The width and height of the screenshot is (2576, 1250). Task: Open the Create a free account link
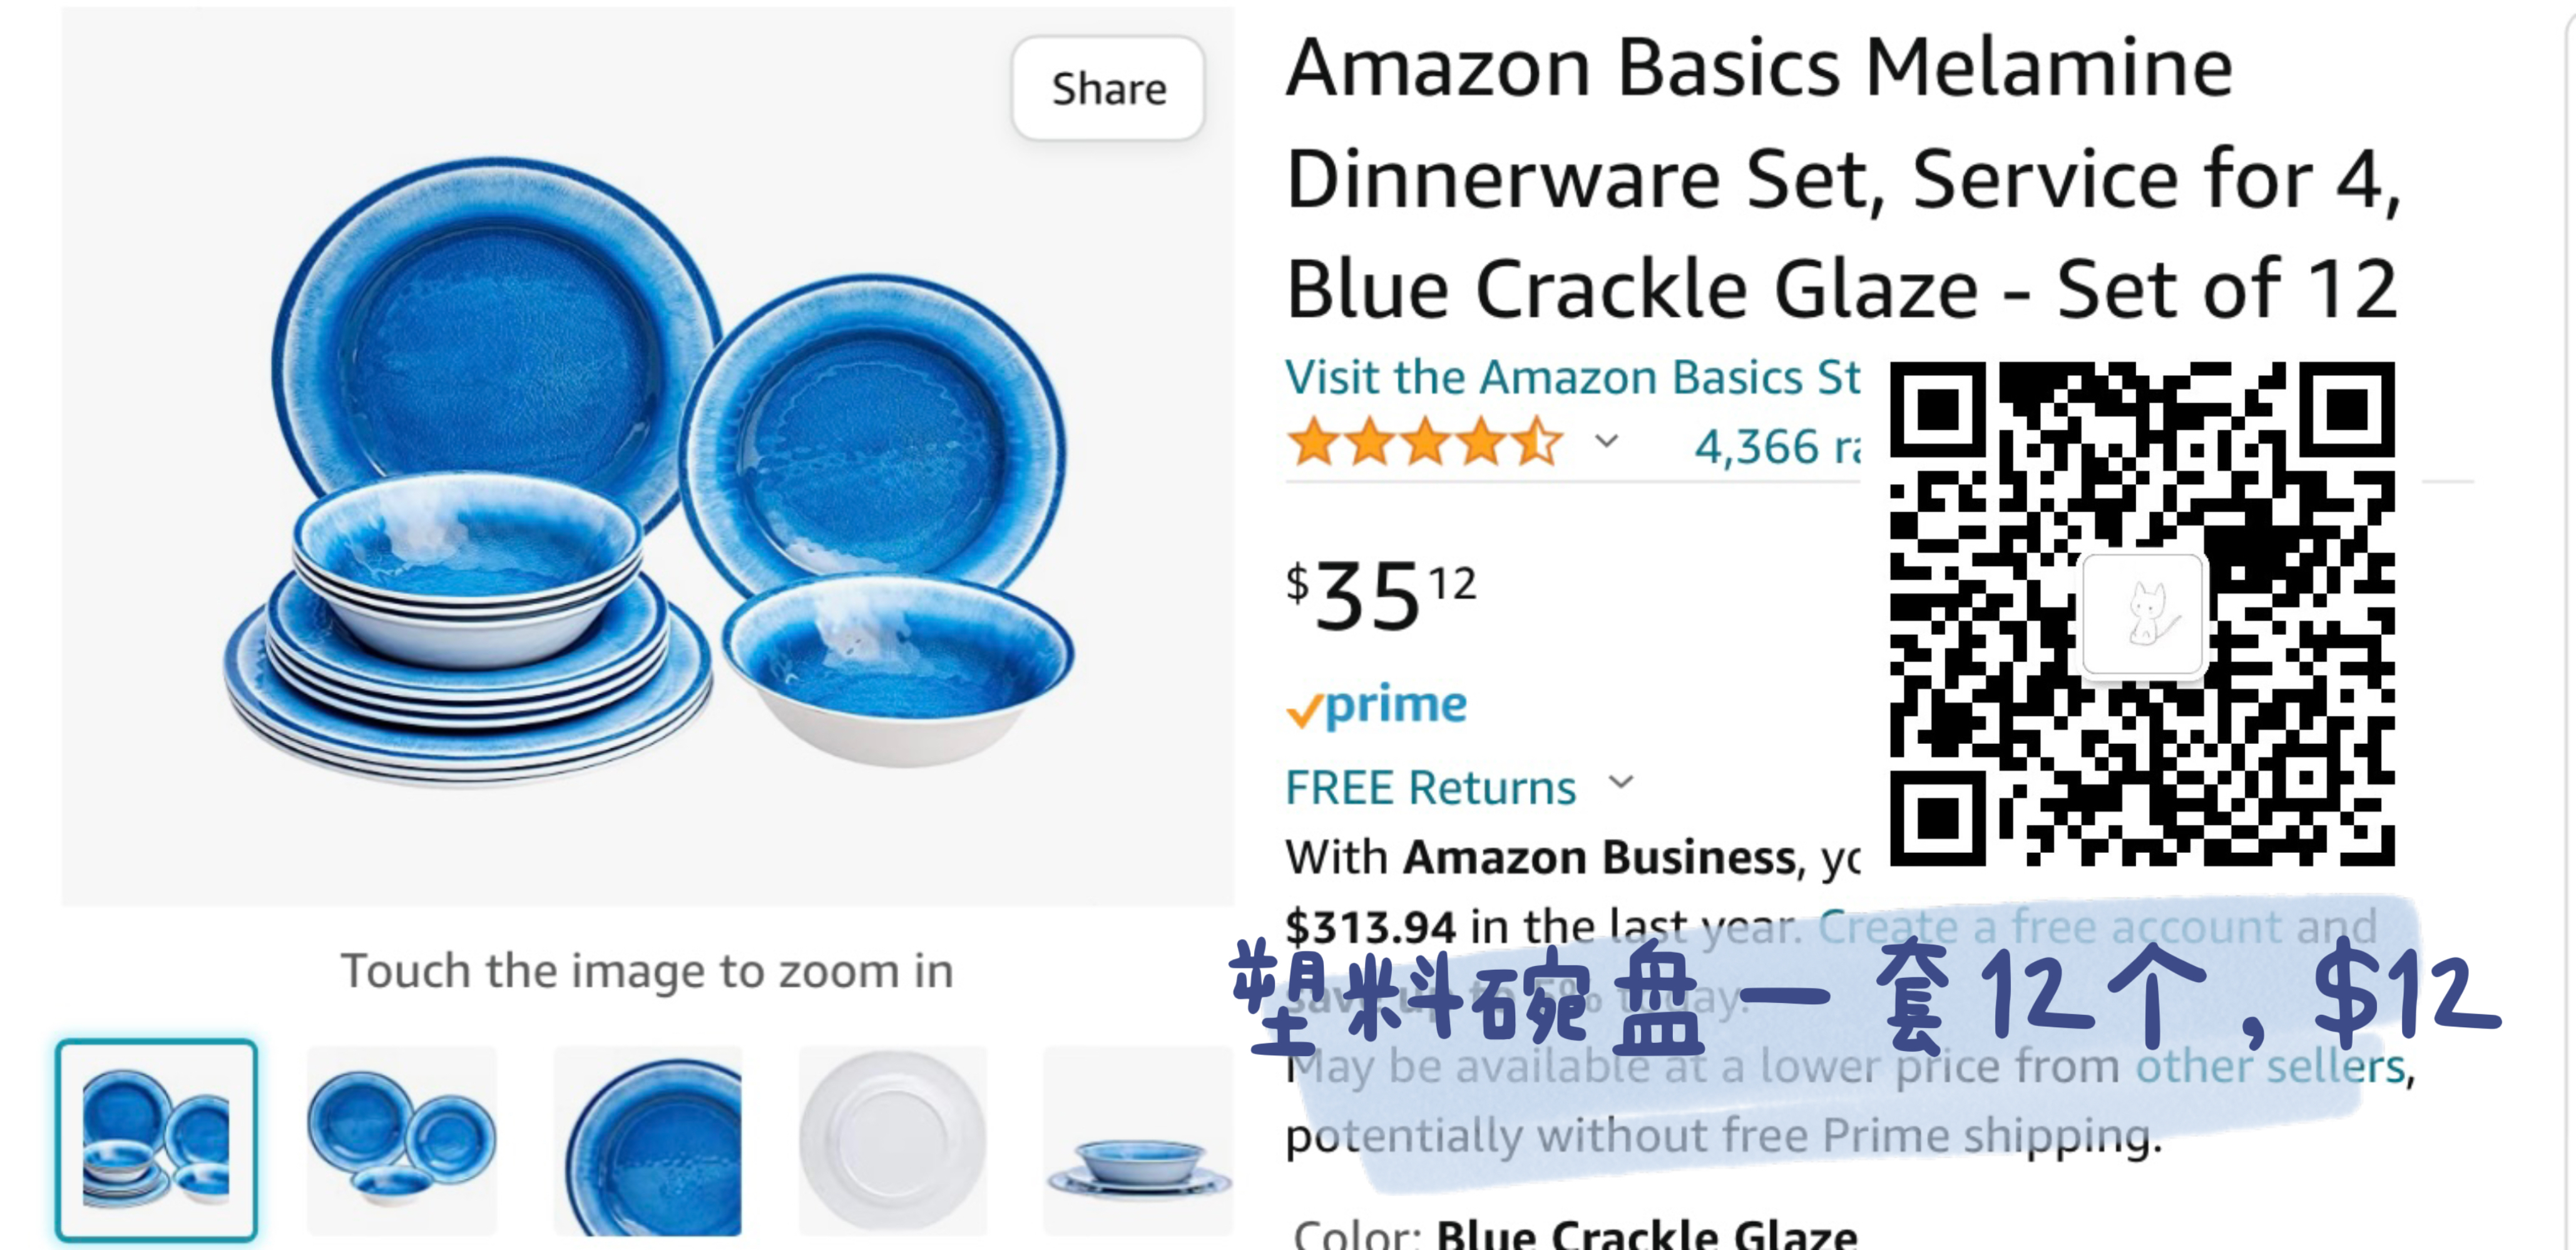[x=2096, y=926]
